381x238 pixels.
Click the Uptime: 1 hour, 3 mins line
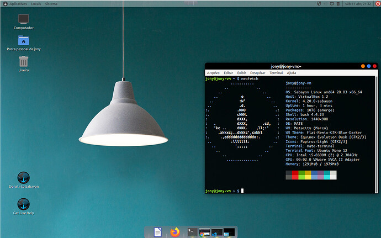(x=309, y=105)
